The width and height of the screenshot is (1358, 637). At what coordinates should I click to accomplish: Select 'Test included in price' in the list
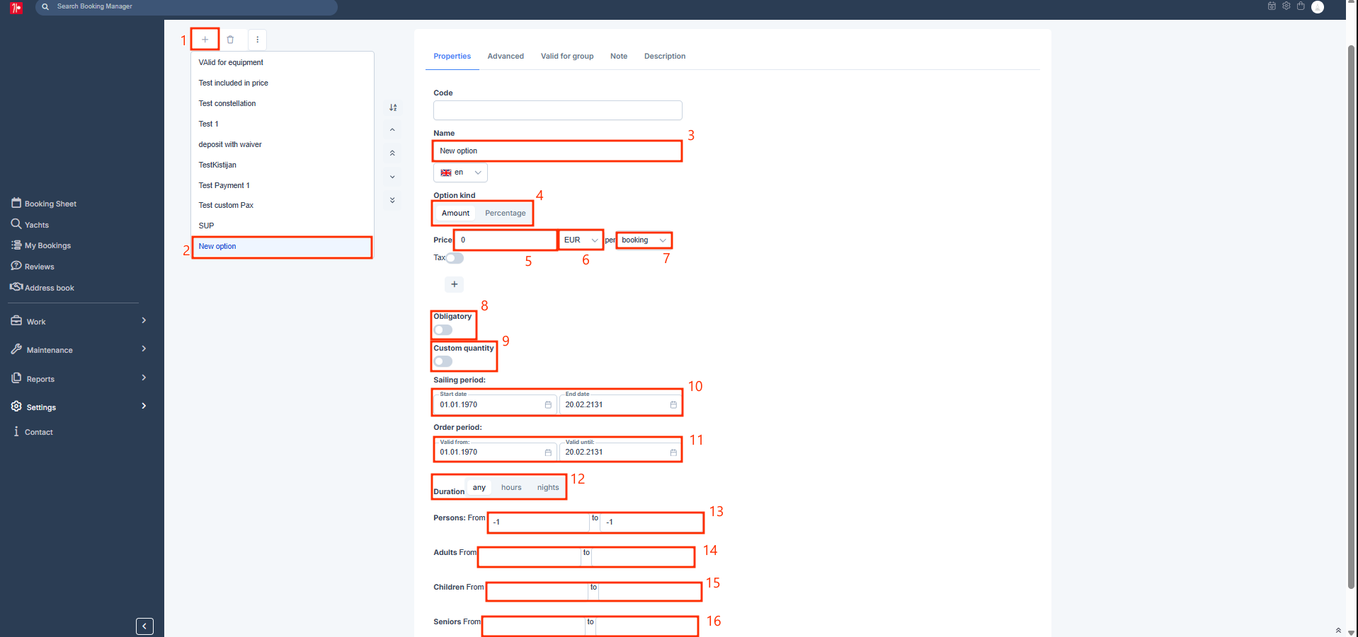(x=282, y=83)
